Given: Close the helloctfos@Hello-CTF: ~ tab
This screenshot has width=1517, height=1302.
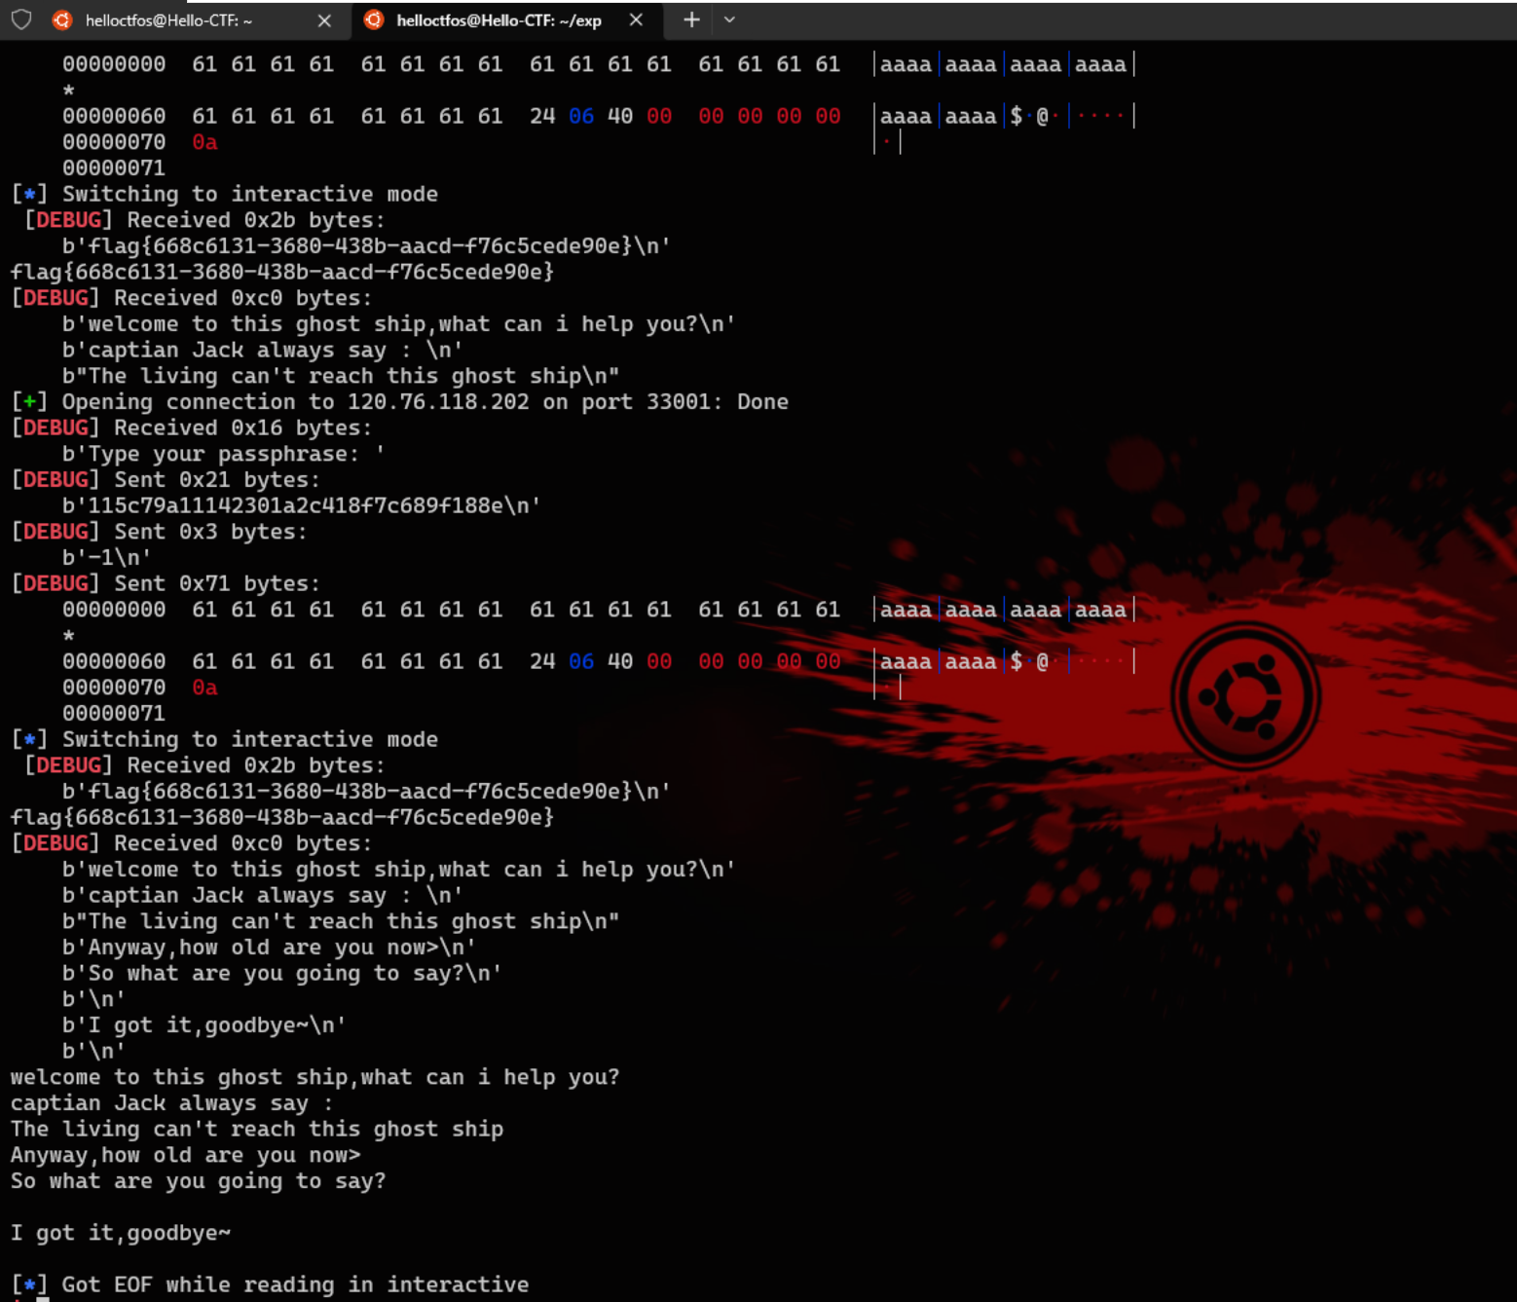Looking at the screenshot, I should coord(324,20).
